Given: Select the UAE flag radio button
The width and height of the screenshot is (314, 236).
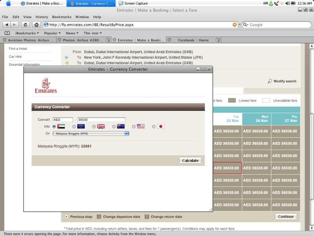Looking at the screenshot, I should (54, 127).
